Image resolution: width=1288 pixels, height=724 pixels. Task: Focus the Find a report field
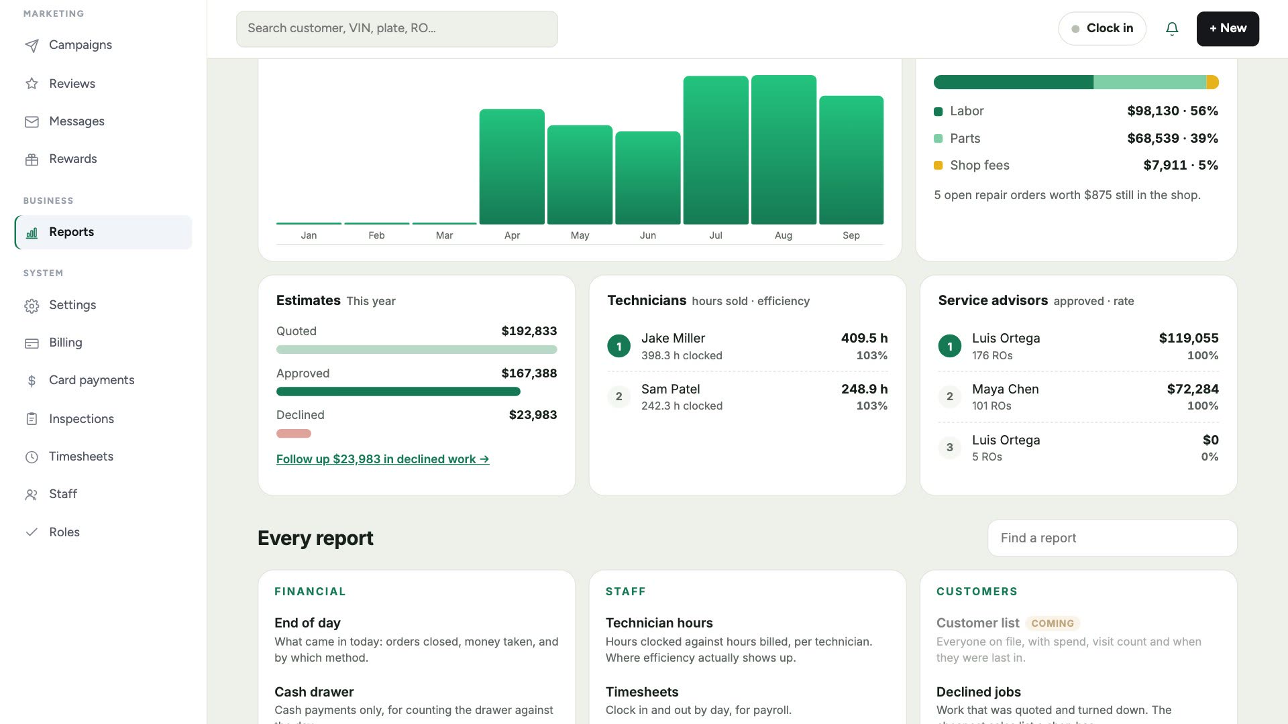click(1112, 538)
